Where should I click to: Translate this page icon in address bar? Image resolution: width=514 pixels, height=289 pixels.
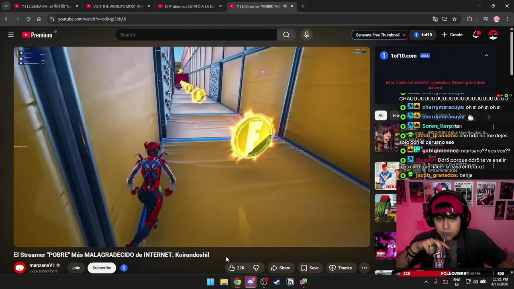tap(435, 19)
